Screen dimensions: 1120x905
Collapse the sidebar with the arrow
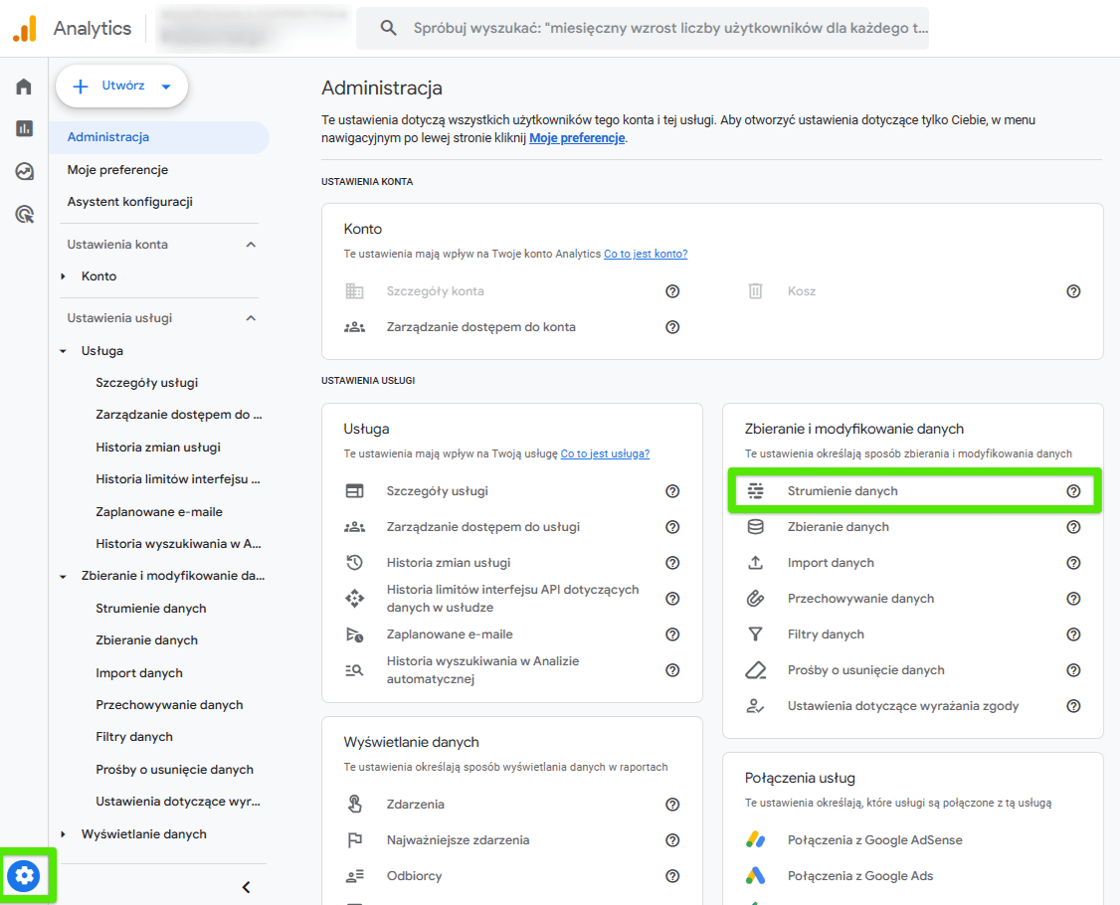coord(247,887)
